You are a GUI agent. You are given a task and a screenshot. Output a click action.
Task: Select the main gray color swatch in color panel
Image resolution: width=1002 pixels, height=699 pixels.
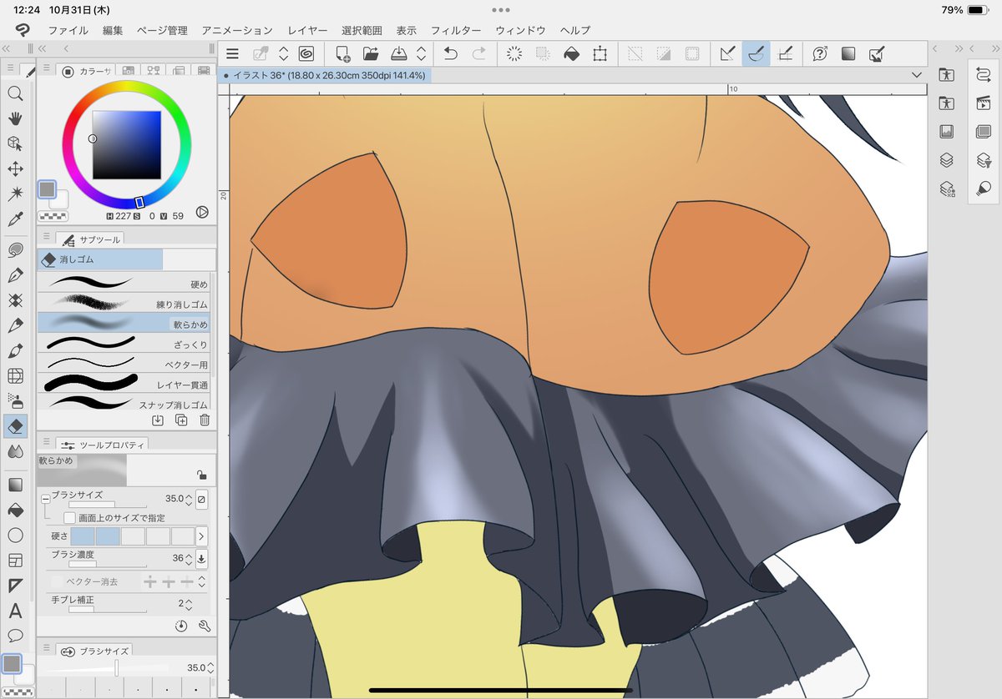[x=48, y=189]
